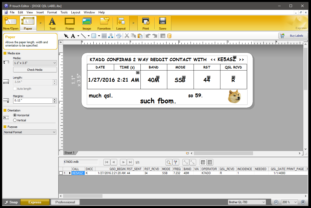
Task: Open the database record filter
Action: pyautogui.click(x=175, y=162)
